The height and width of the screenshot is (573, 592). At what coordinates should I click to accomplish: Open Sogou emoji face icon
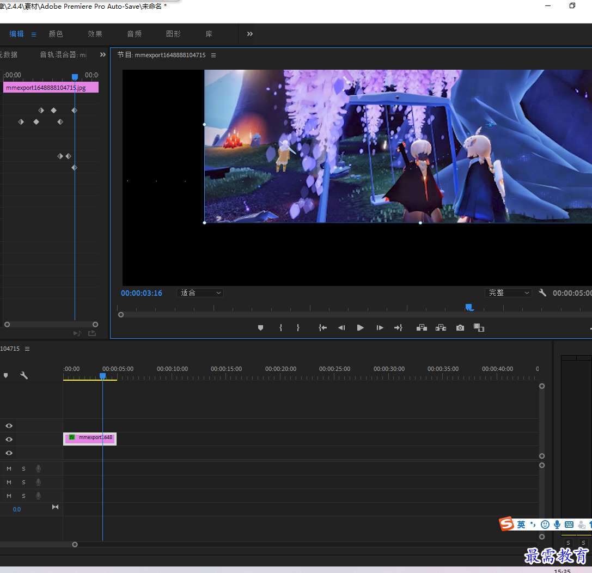pos(545,525)
